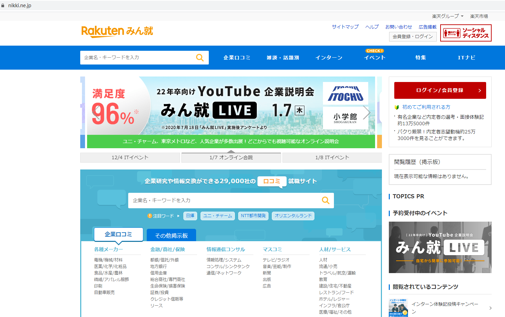Focus the header 企業名・キーワード search field

point(138,58)
